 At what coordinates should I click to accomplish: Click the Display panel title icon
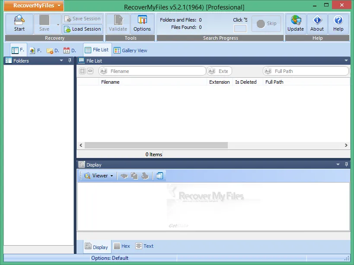(x=82, y=164)
